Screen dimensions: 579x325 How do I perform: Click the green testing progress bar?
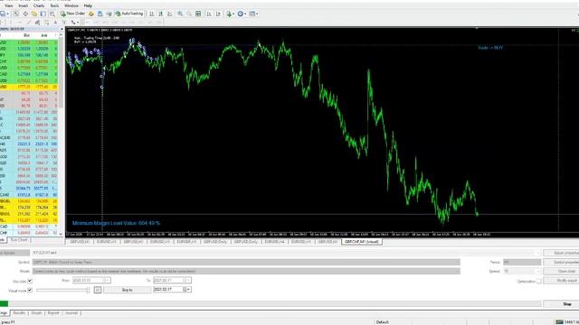pos(4,303)
